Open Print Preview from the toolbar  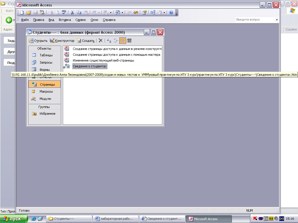click(57, 13)
